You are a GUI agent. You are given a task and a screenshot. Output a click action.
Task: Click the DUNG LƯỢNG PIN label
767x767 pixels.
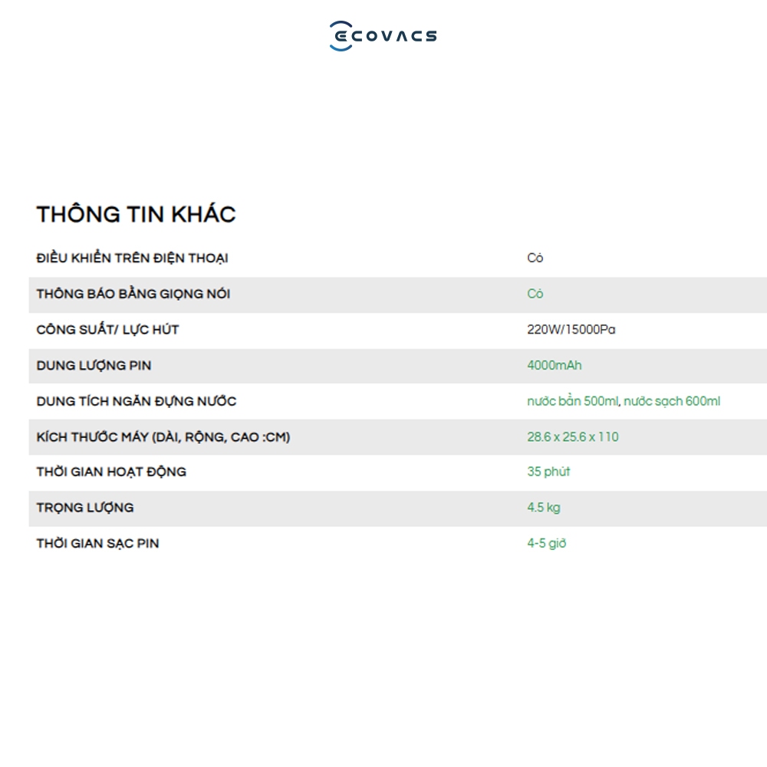[94, 365]
